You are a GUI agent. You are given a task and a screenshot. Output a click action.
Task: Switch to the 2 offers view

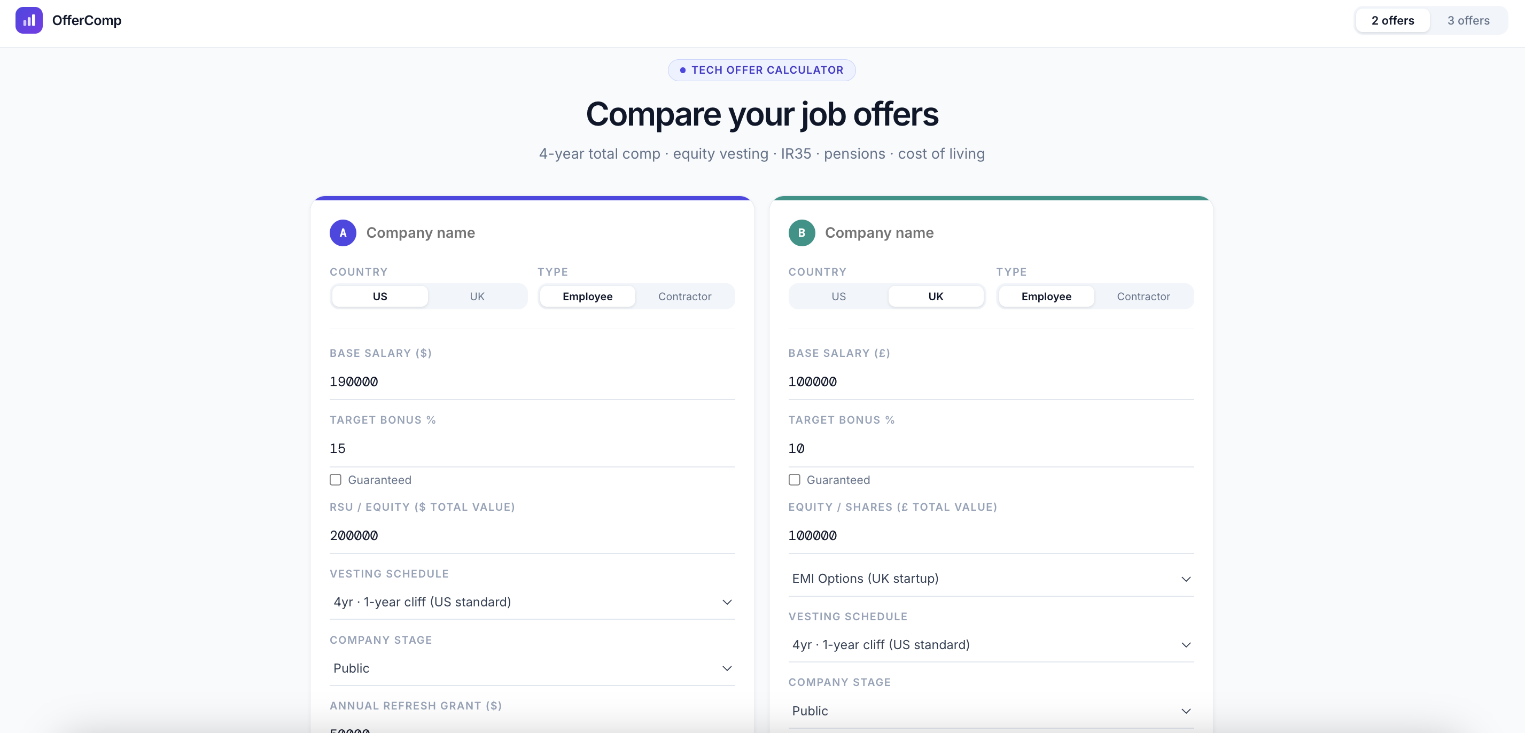tap(1392, 21)
